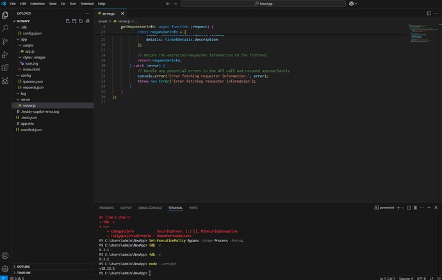Open the Search view in activity bar
This screenshot has height=280, width=442.
(x=5, y=28)
